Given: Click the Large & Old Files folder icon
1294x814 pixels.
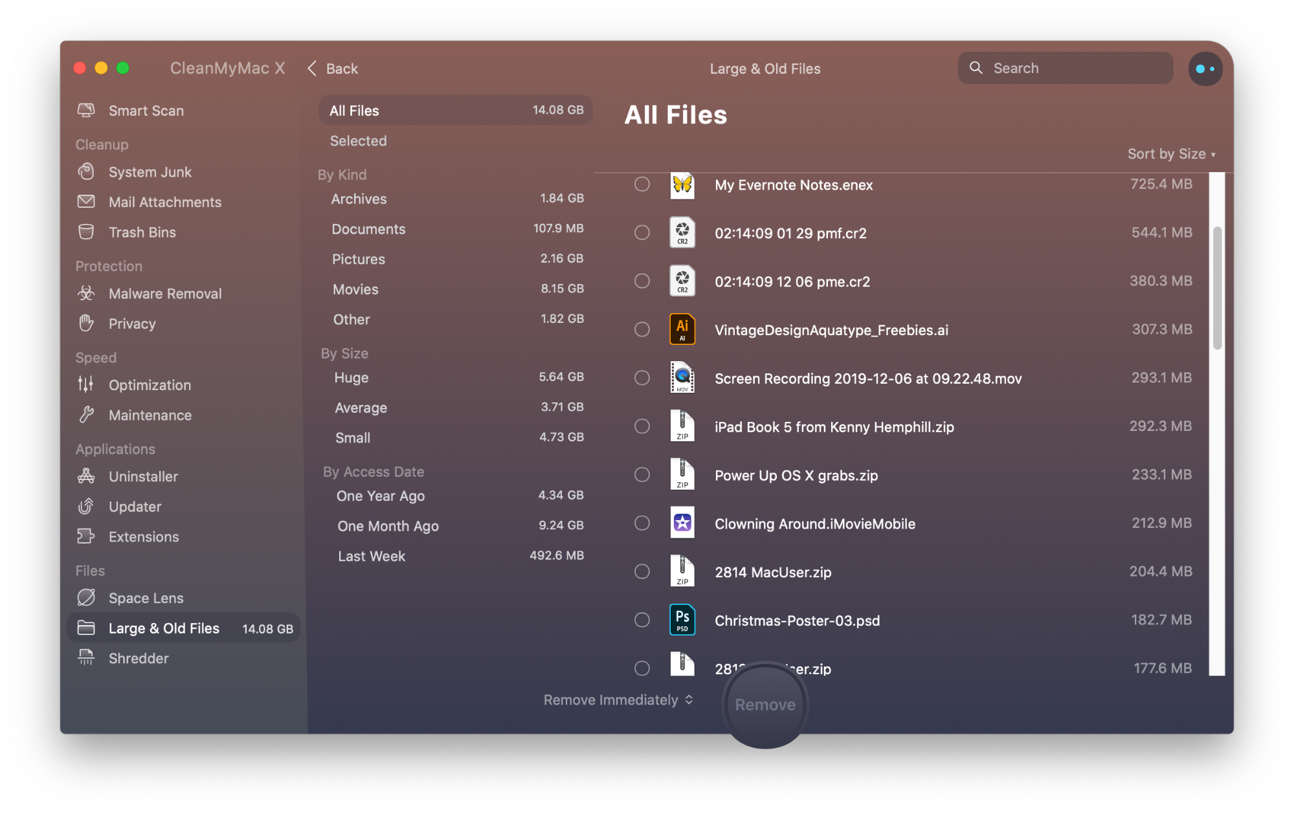Looking at the screenshot, I should point(85,628).
